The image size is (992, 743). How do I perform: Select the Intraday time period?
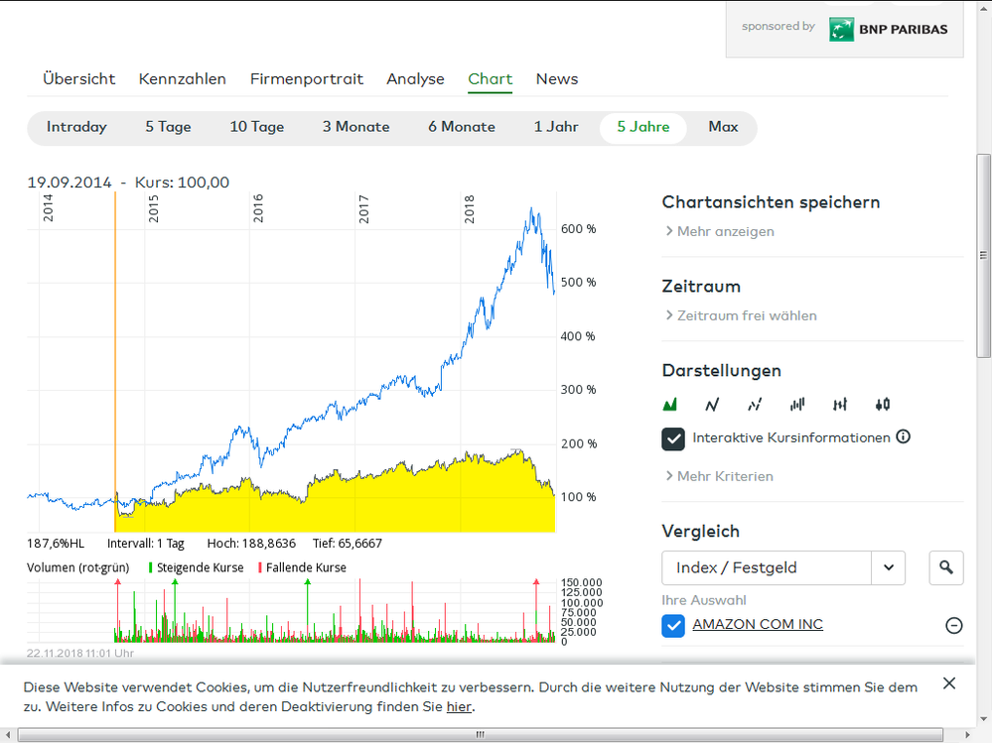pyautogui.click(x=77, y=127)
